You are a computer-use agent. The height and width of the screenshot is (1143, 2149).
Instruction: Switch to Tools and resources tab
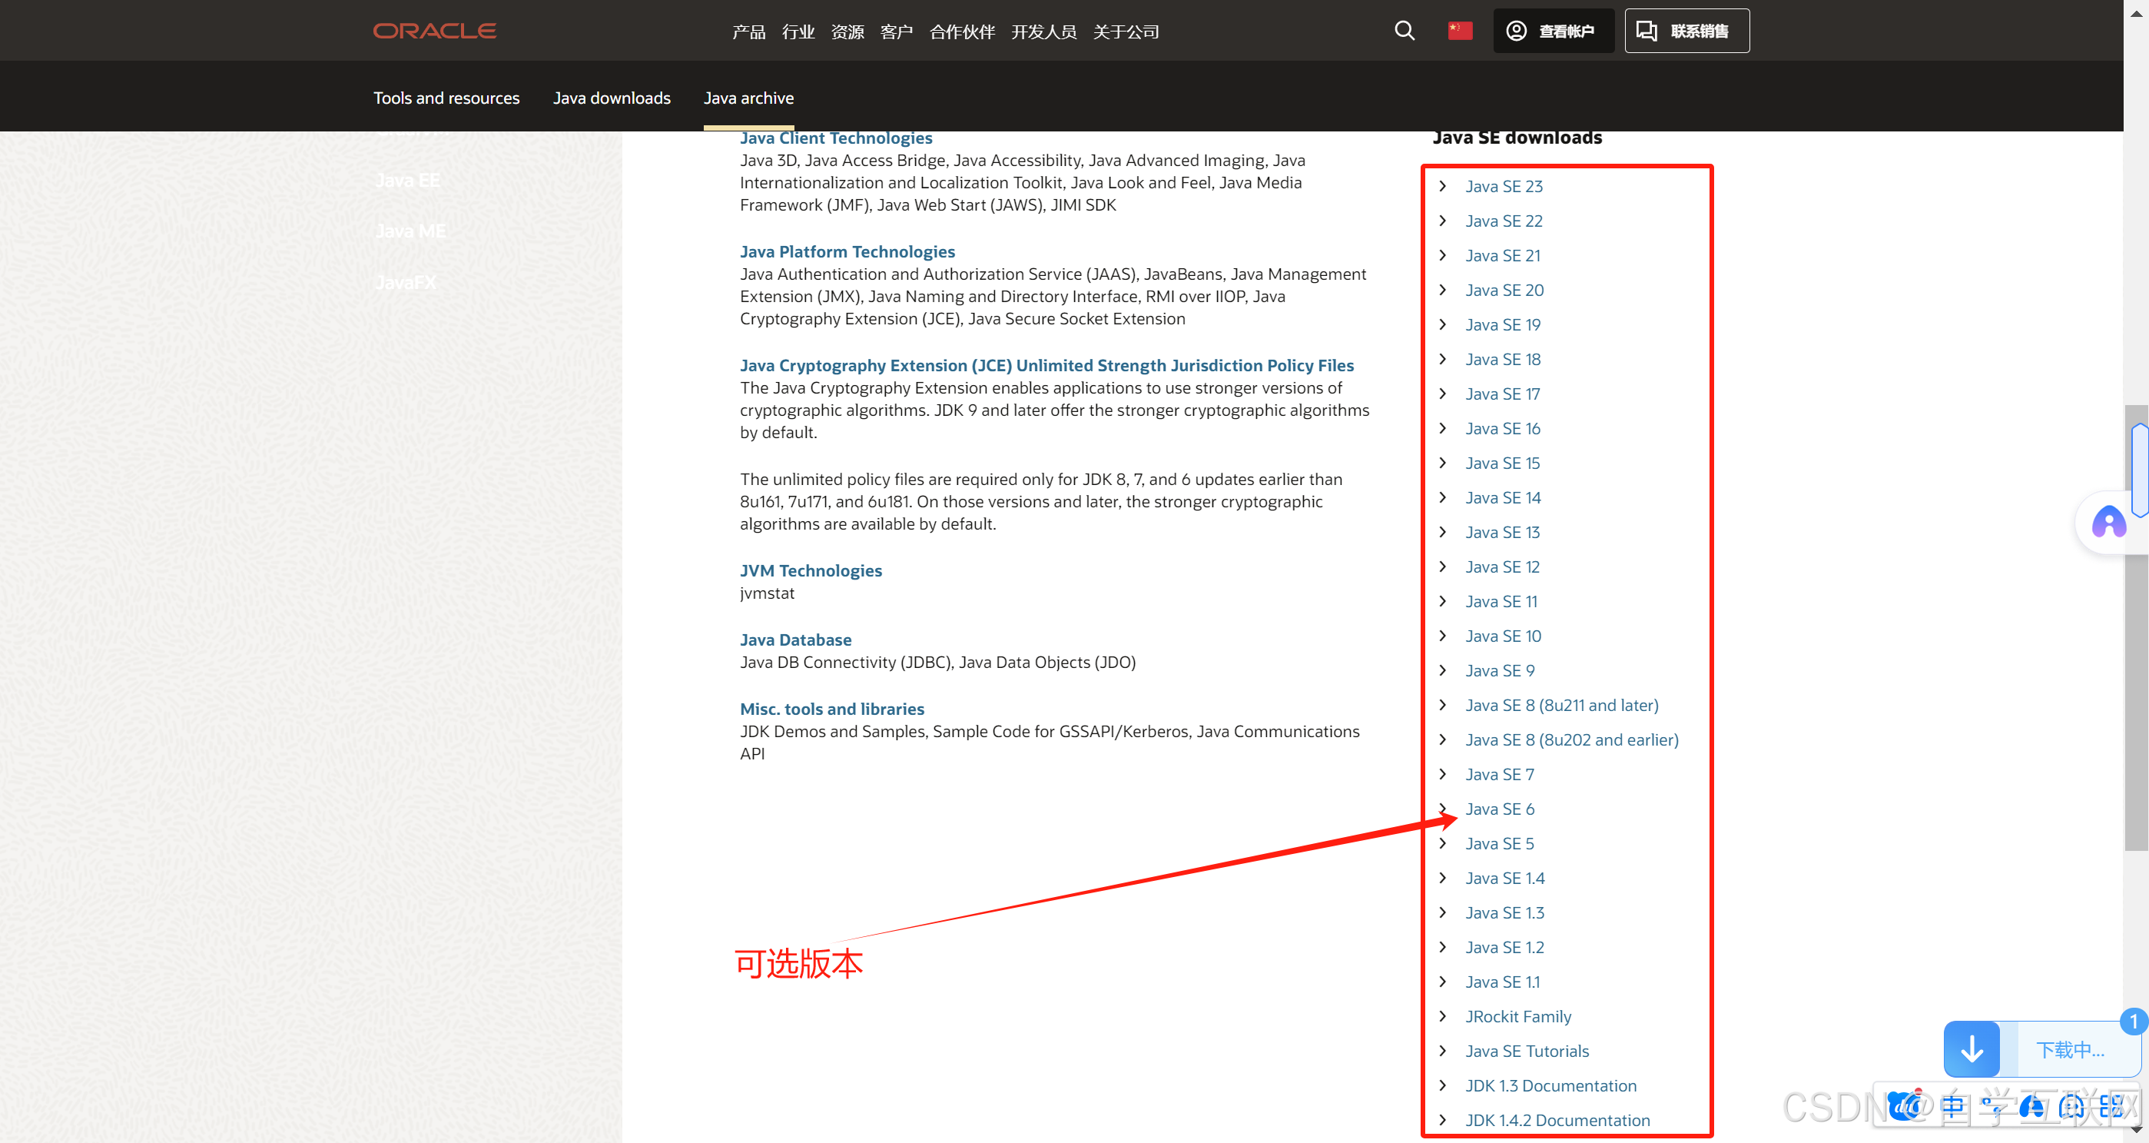click(446, 98)
